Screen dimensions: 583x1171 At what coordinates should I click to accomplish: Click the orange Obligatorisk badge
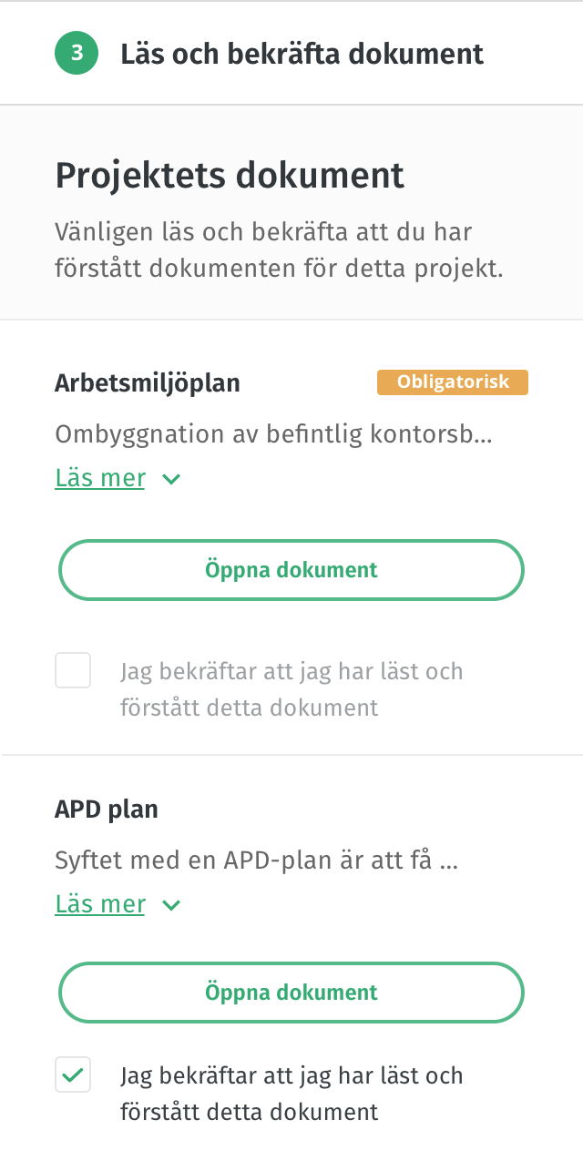click(x=453, y=382)
